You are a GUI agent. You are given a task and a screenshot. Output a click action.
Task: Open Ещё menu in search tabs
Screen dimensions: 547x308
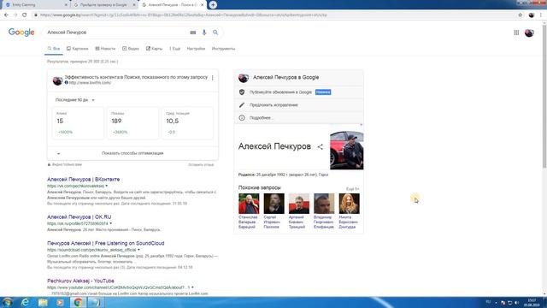click(174, 49)
